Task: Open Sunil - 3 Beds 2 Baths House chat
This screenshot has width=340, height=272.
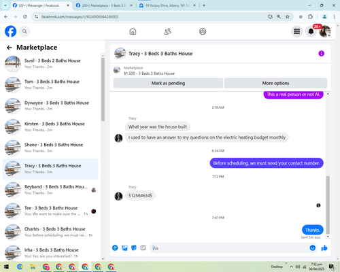Action: pyautogui.click(x=50, y=64)
